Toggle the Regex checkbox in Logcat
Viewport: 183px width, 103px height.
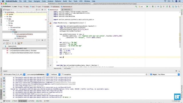pos(151,74)
